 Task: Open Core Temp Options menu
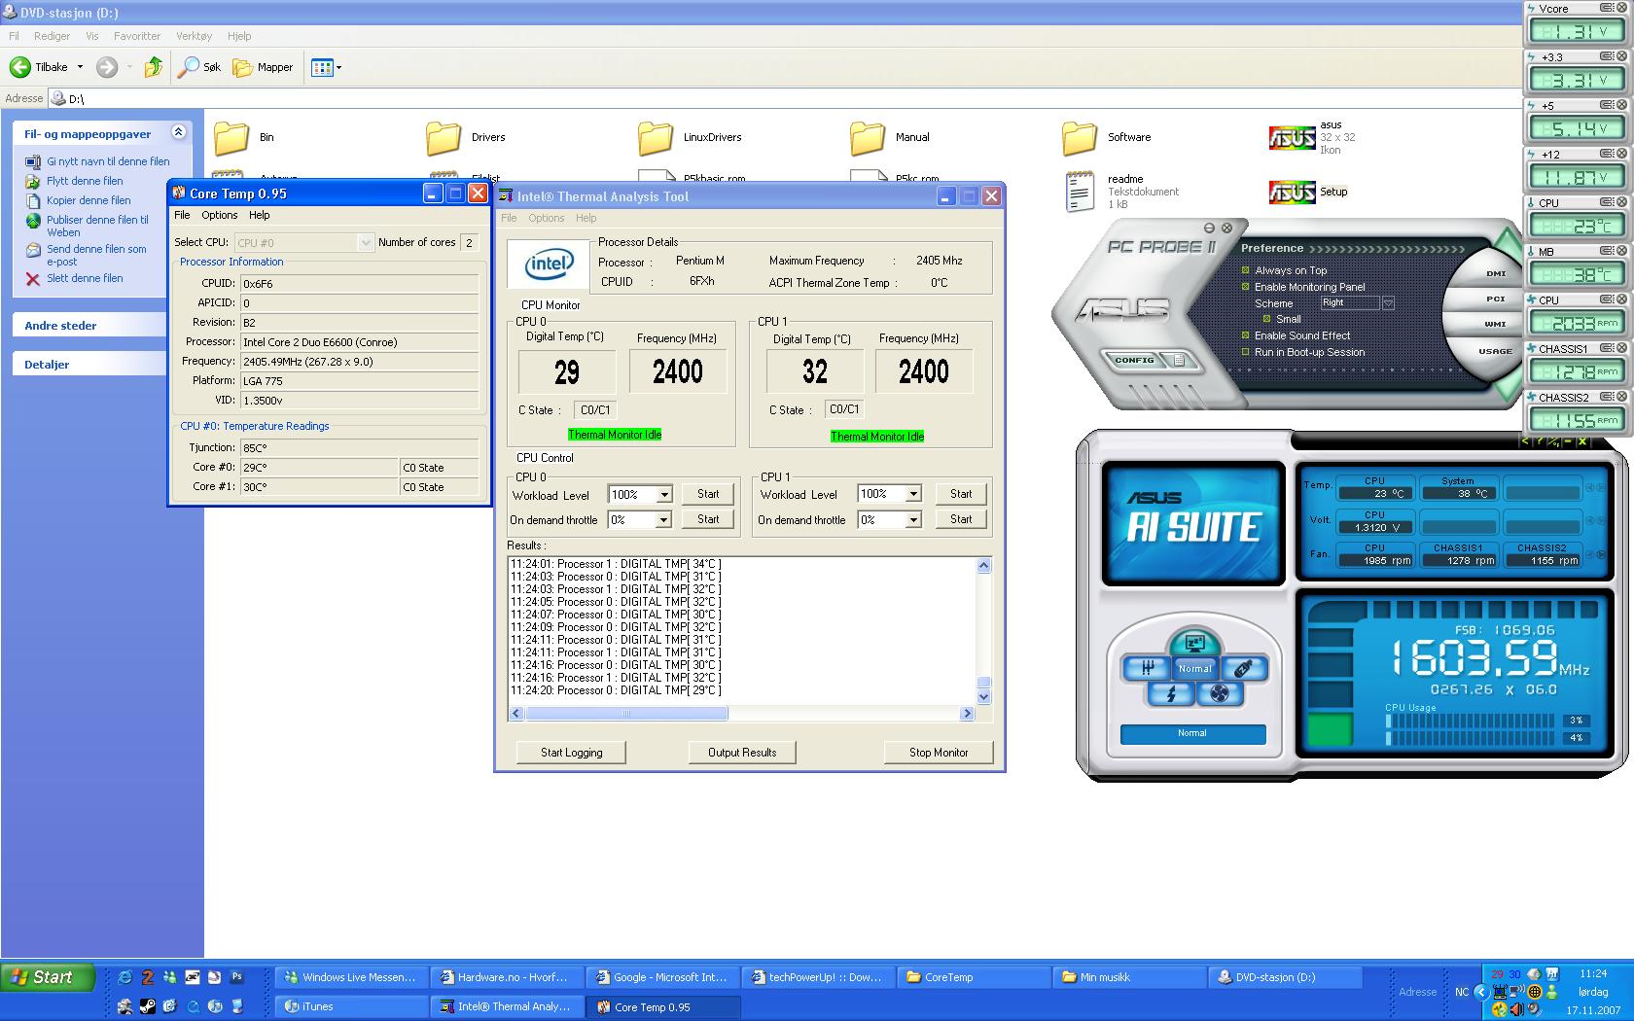[x=220, y=215]
